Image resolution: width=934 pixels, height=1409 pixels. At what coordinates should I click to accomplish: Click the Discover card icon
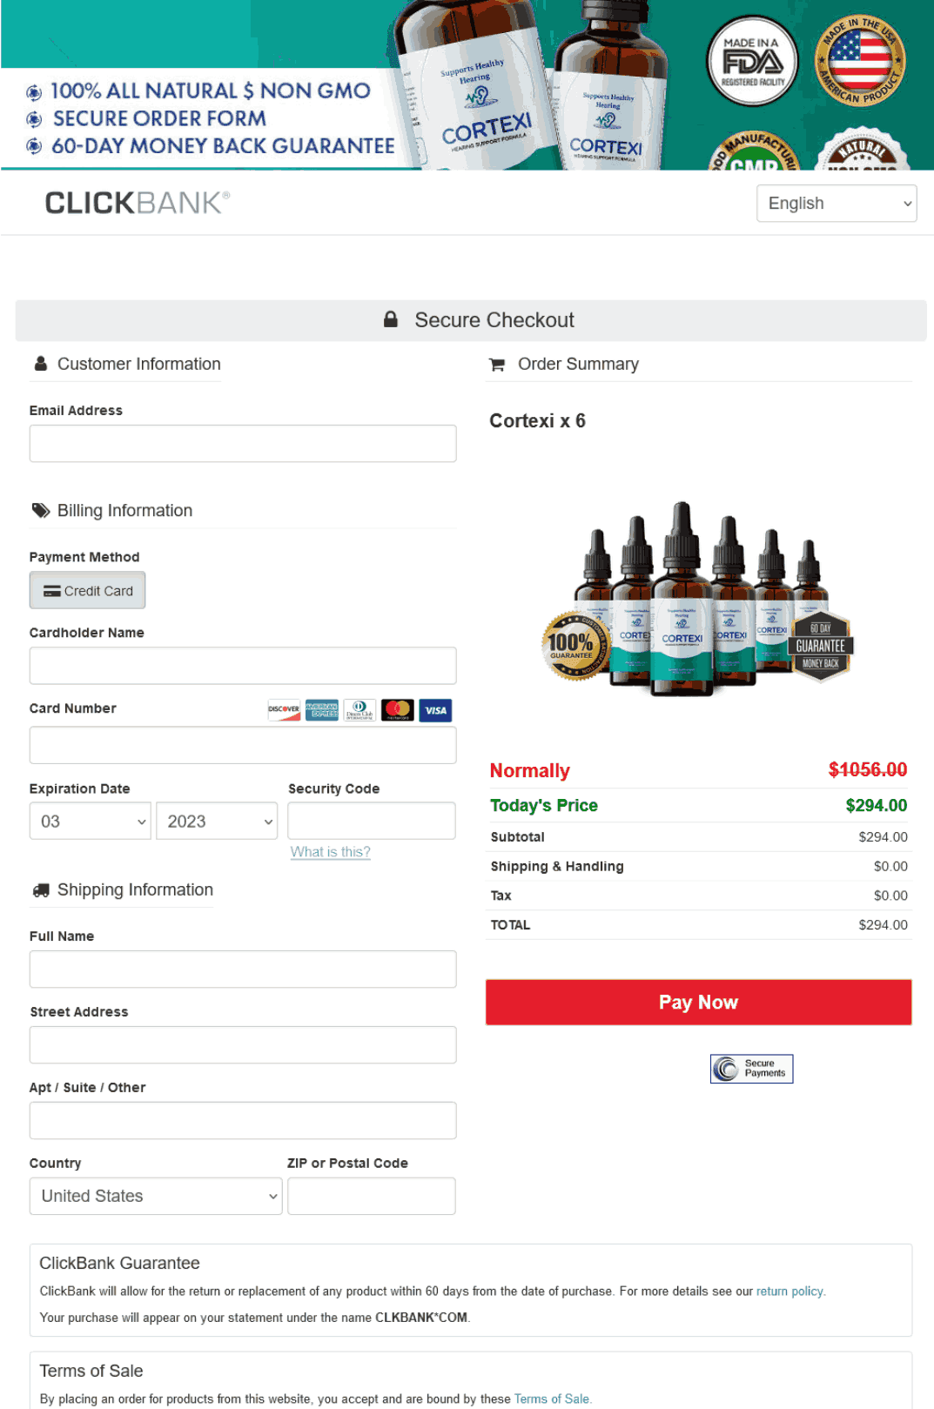284,710
